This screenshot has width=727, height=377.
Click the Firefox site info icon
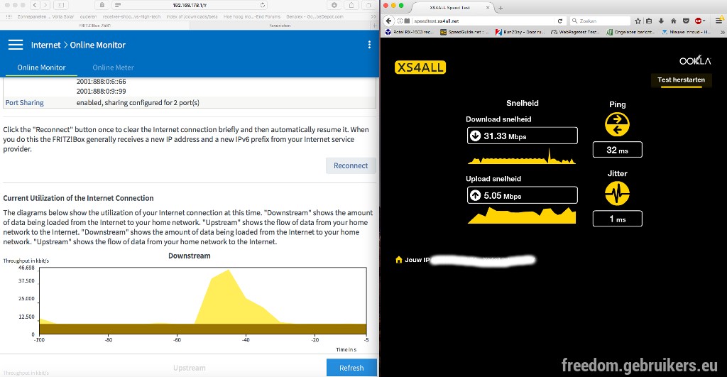(400, 21)
